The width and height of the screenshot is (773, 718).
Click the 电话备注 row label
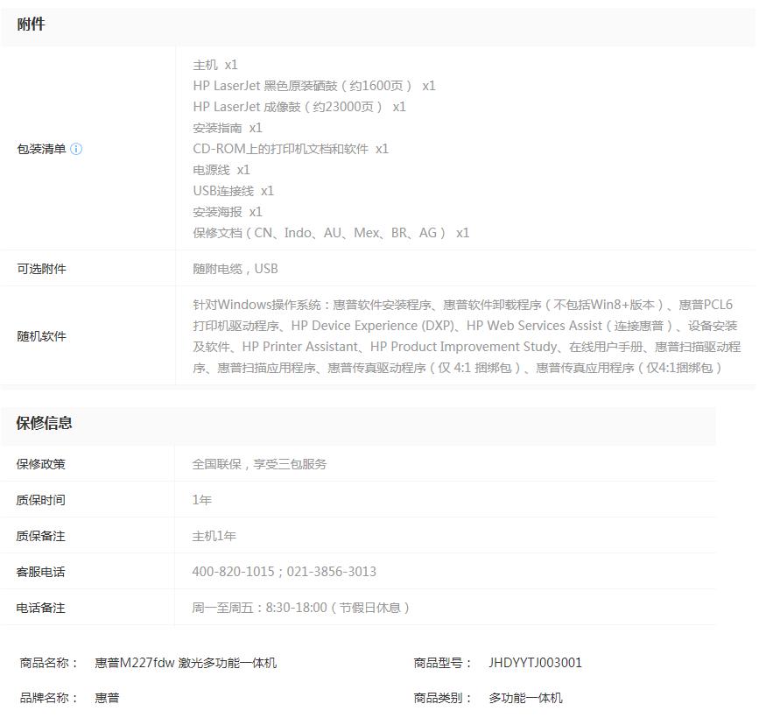coord(40,608)
